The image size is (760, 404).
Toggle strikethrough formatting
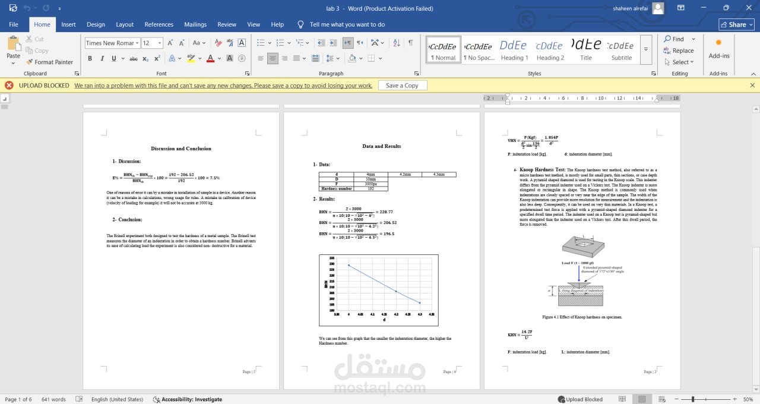point(134,58)
